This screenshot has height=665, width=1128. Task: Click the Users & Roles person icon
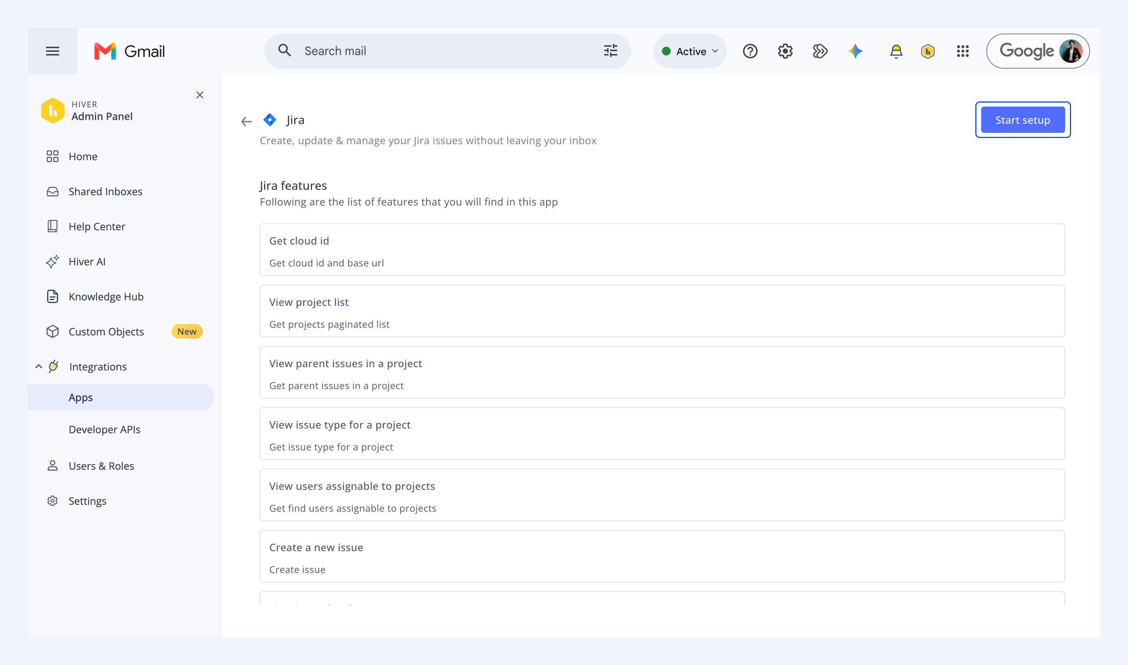[x=53, y=466]
